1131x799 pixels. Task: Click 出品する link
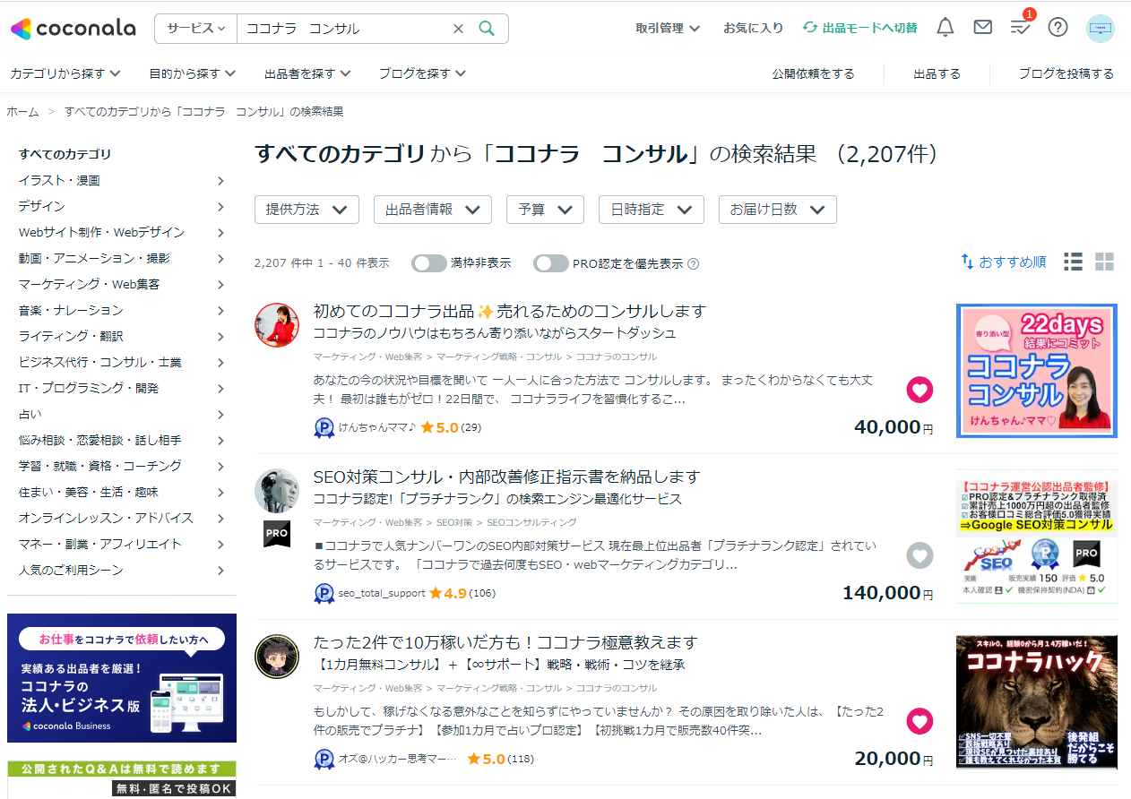[937, 73]
